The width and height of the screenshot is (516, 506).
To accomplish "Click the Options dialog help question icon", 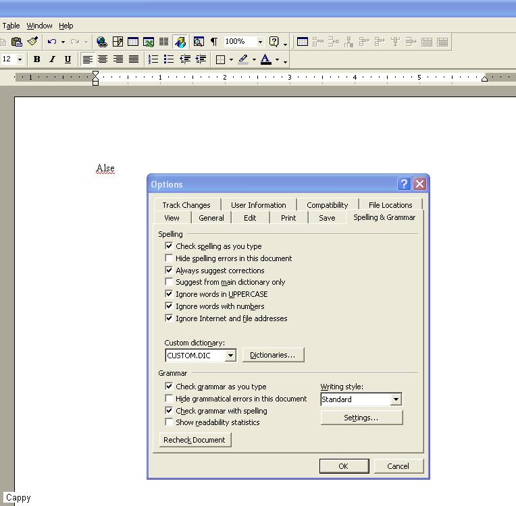I will tap(404, 184).
